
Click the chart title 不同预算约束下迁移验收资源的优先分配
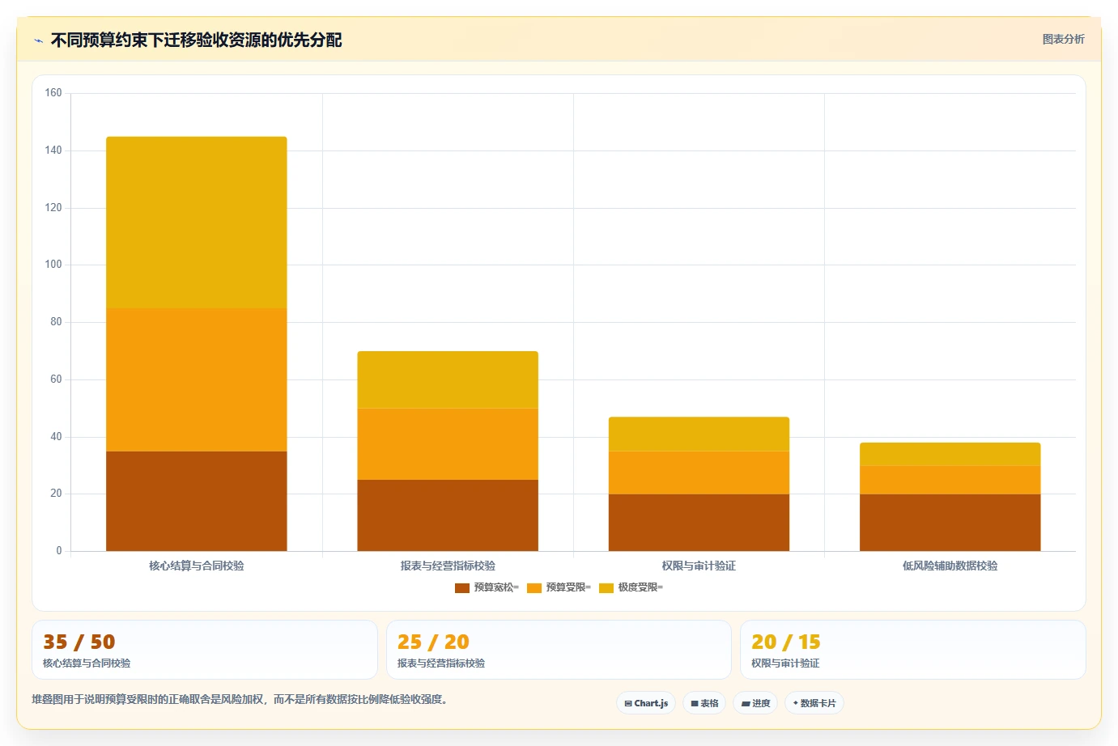tap(197, 40)
